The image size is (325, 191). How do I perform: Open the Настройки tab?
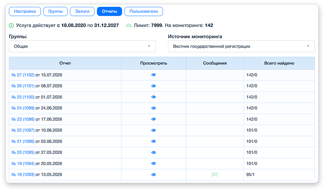point(25,11)
